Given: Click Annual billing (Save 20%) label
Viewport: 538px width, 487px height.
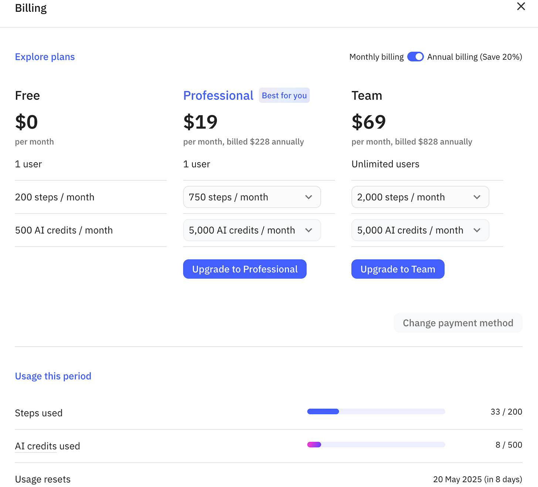Looking at the screenshot, I should coord(474,57).
